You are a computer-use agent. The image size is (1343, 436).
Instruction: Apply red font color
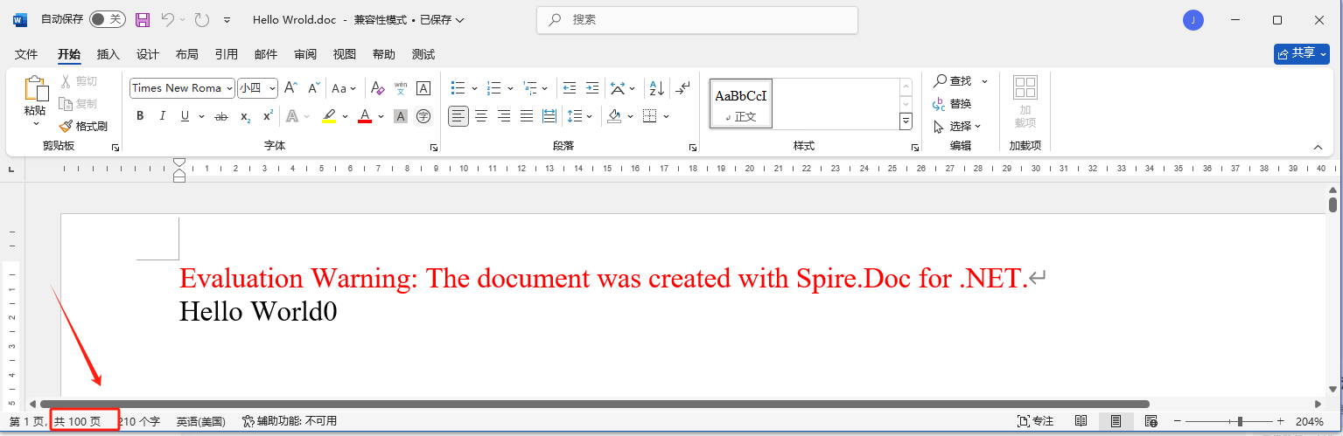[x=365, y=116]
